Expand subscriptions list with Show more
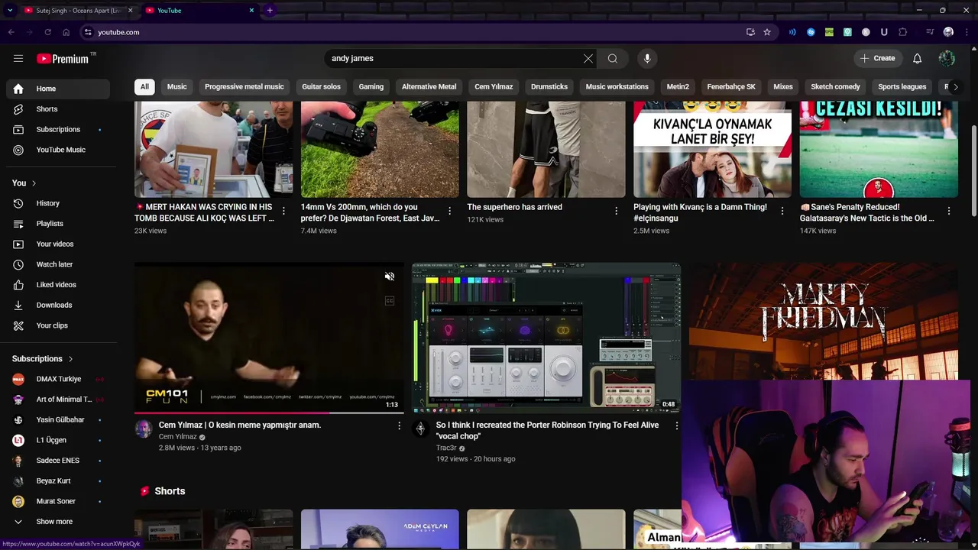978x550 pixels. point(58,522)
